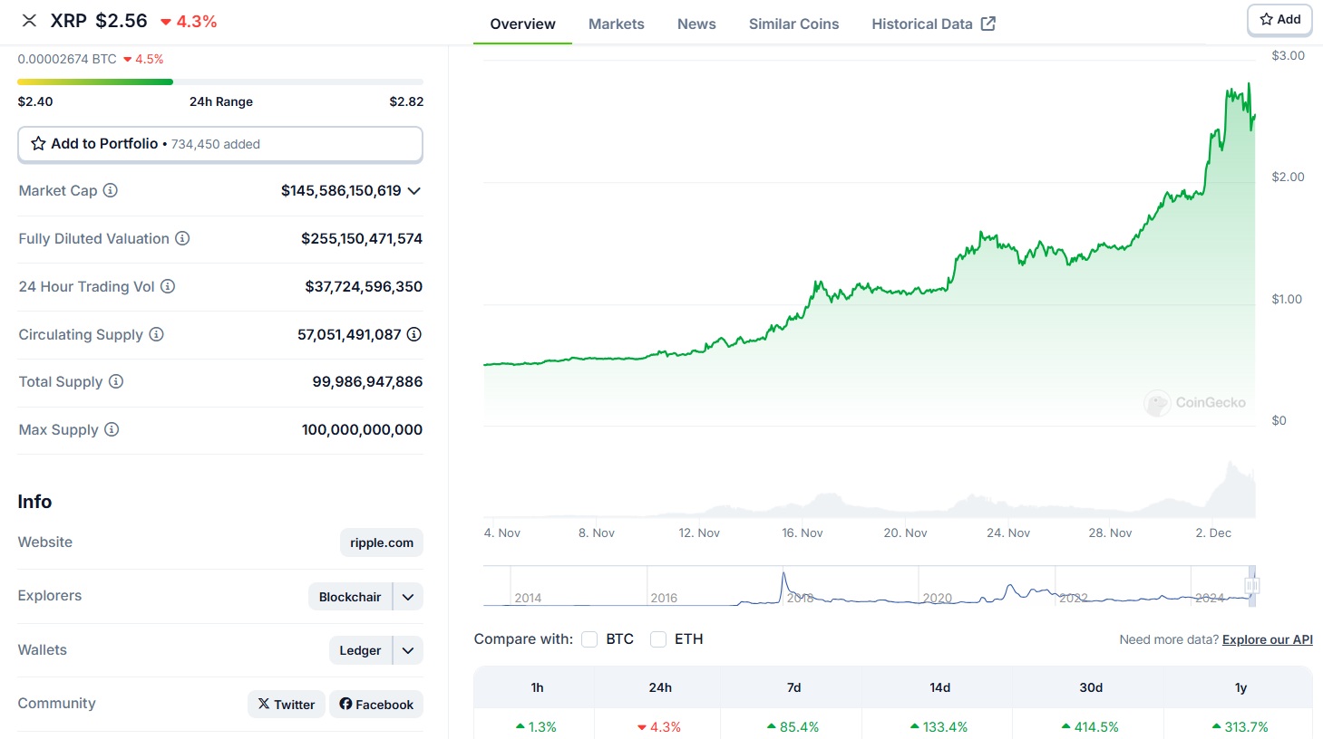
Task: Open the Historical Data tab
Action: pyautogui.click(x=933, y=24)
